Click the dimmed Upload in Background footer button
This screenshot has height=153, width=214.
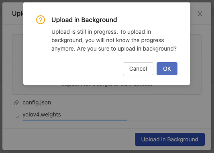click(170, 139)
